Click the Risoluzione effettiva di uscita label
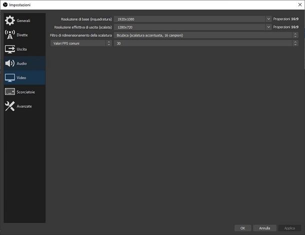Viewport: 305px width, 235px height. point(83,27)
